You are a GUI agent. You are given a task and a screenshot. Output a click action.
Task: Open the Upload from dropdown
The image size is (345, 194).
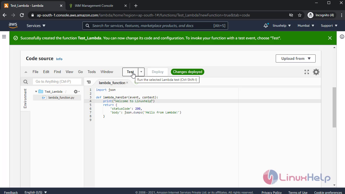(x=296, y=58)
